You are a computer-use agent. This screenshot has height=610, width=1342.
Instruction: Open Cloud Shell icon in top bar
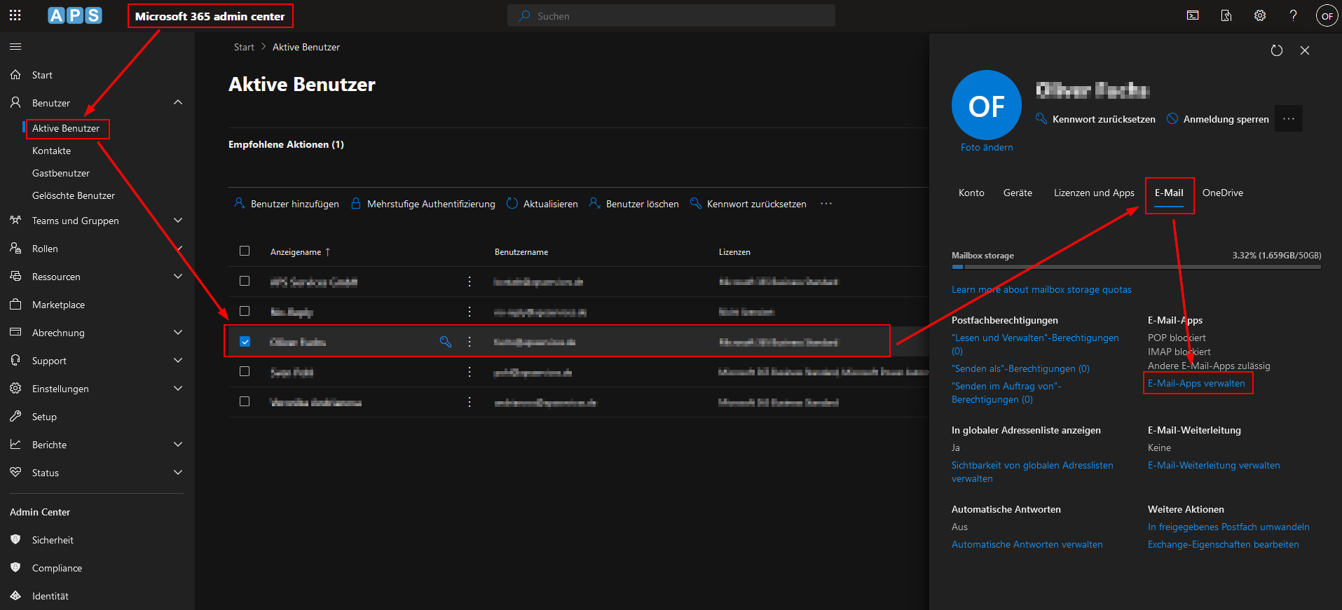click(1192, 15)
